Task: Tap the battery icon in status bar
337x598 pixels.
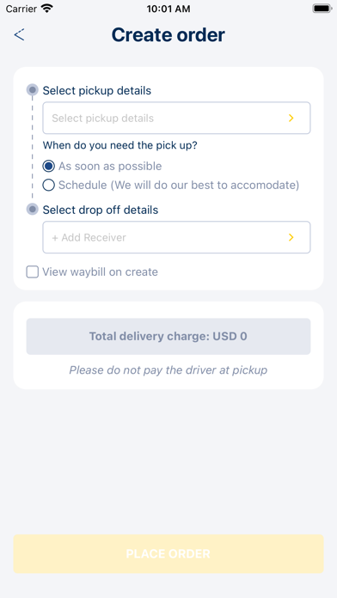Action: pyautogui.click(x=322, y=9)
